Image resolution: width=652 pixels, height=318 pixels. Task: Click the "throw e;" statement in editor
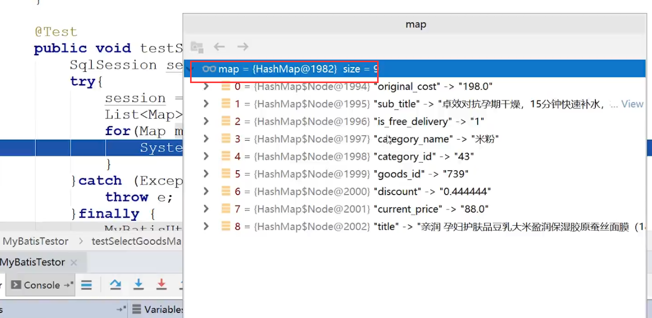pyautogui.click(x=139, y=197)
